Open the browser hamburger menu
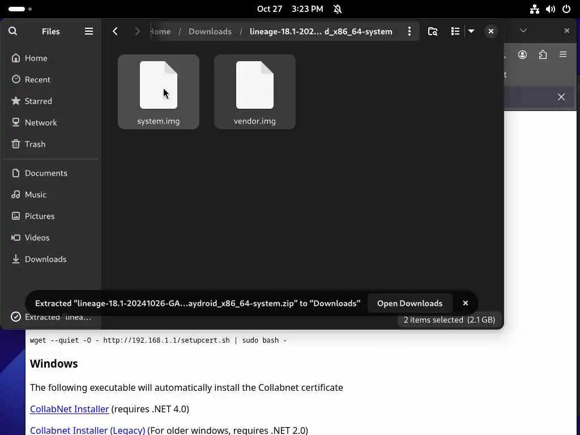Image resolution: width=580 pixels, height=435 pixels. click(x=563, y=55)
